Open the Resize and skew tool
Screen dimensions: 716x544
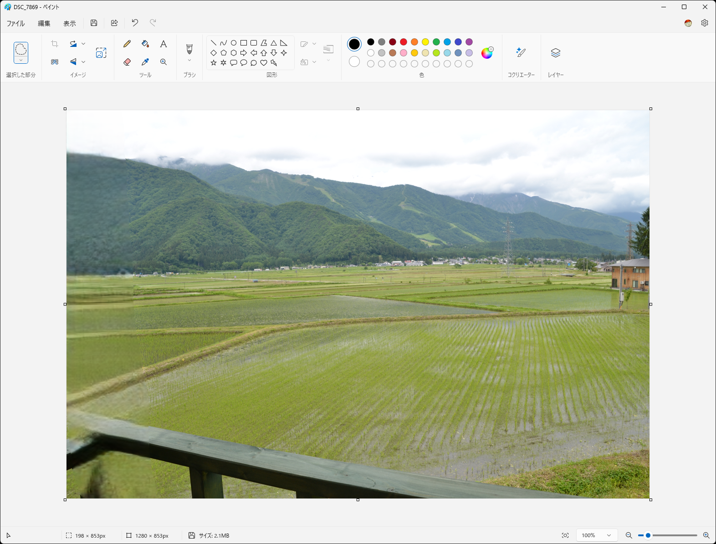pyautogui.click(x=101, y=53)
